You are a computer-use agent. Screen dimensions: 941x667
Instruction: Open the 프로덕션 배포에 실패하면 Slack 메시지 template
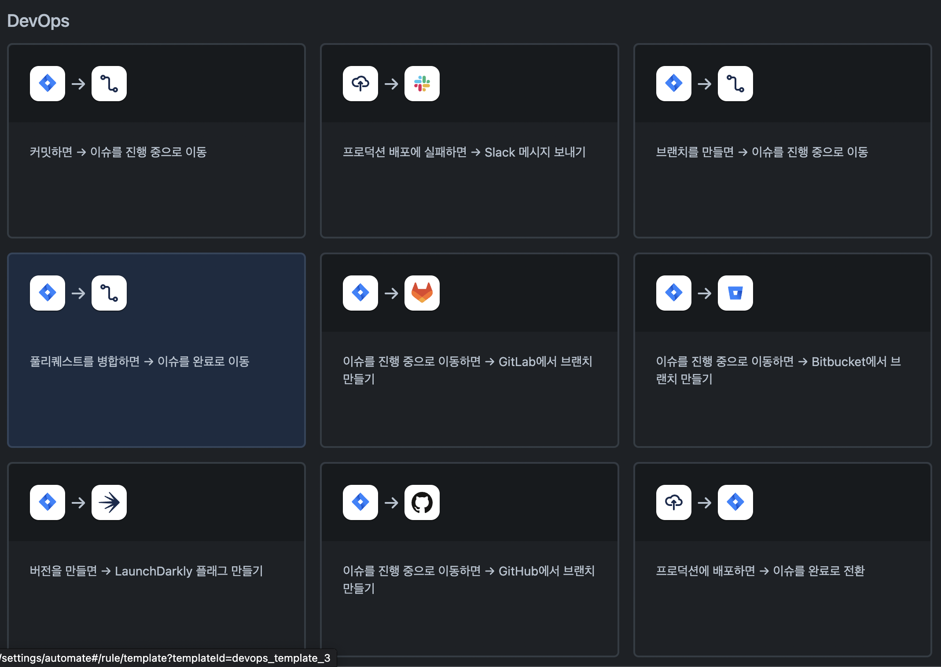coord(464,152)
